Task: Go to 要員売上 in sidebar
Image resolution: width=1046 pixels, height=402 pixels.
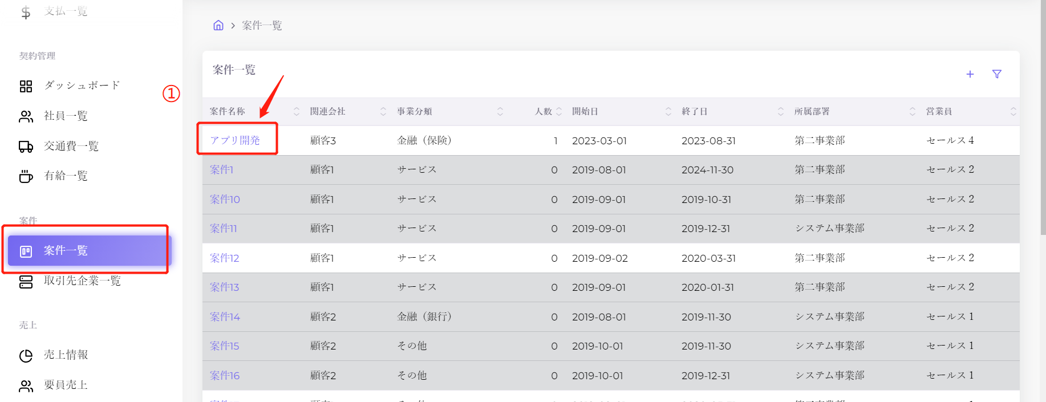Action: click(66, 385)
